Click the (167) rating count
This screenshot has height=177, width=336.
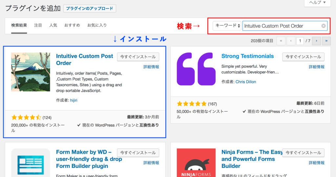(212, 104)
